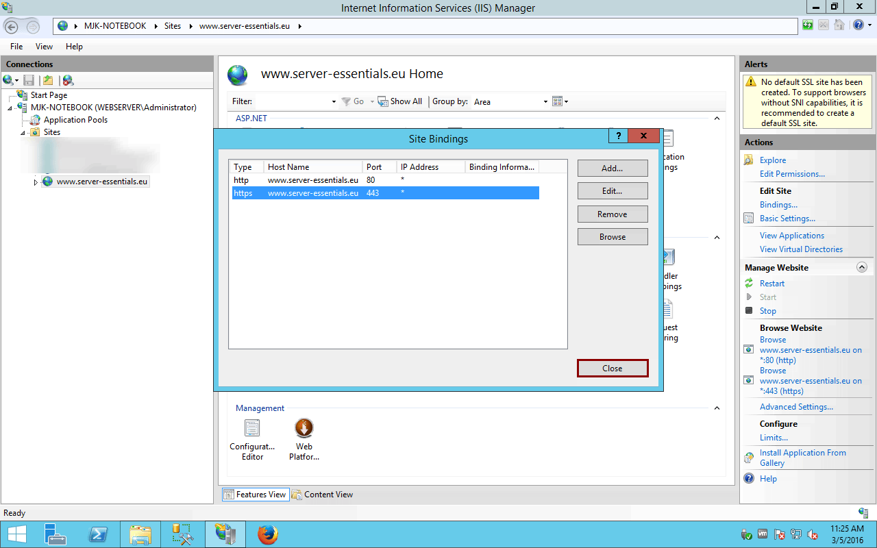Click the Site Bindings help question button

pyautogui.click(x=618, y=136)
